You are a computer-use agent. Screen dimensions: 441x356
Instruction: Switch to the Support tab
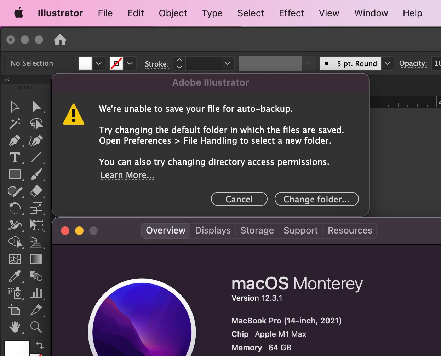point(300,230)
